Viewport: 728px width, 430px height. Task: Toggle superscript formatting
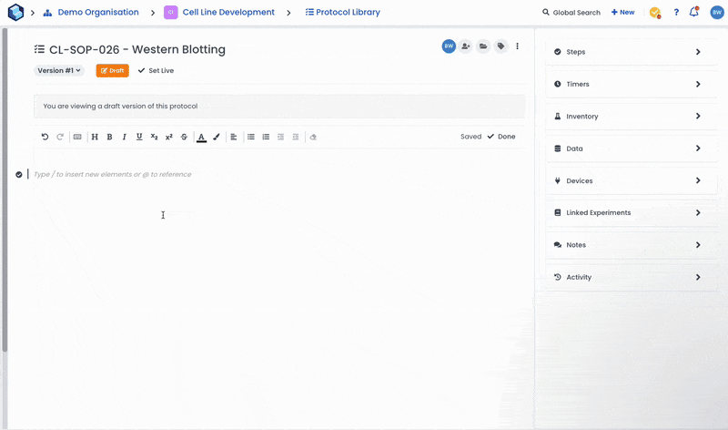[169, 137]
